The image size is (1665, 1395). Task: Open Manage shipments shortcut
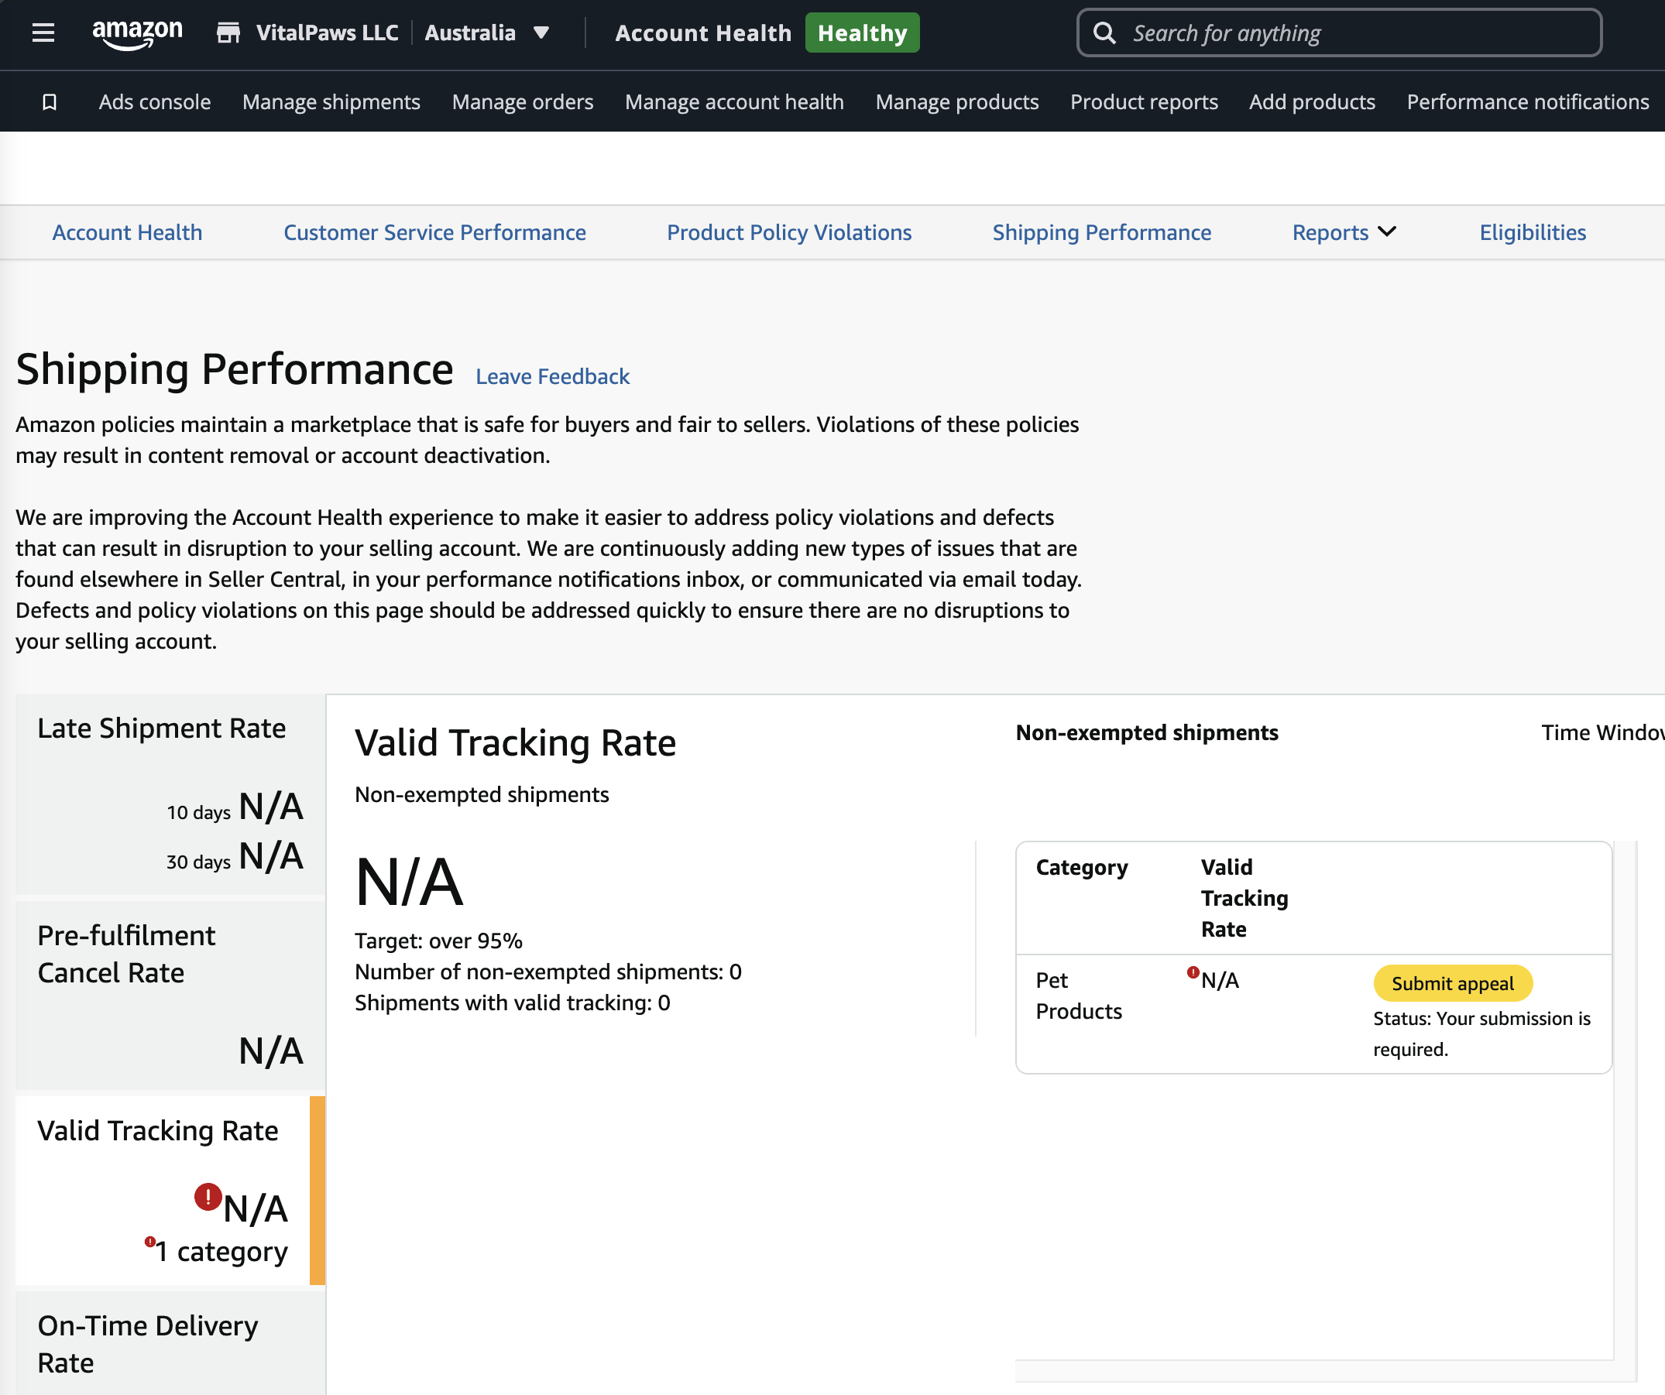pyautogui.click(x=331, y=102)
